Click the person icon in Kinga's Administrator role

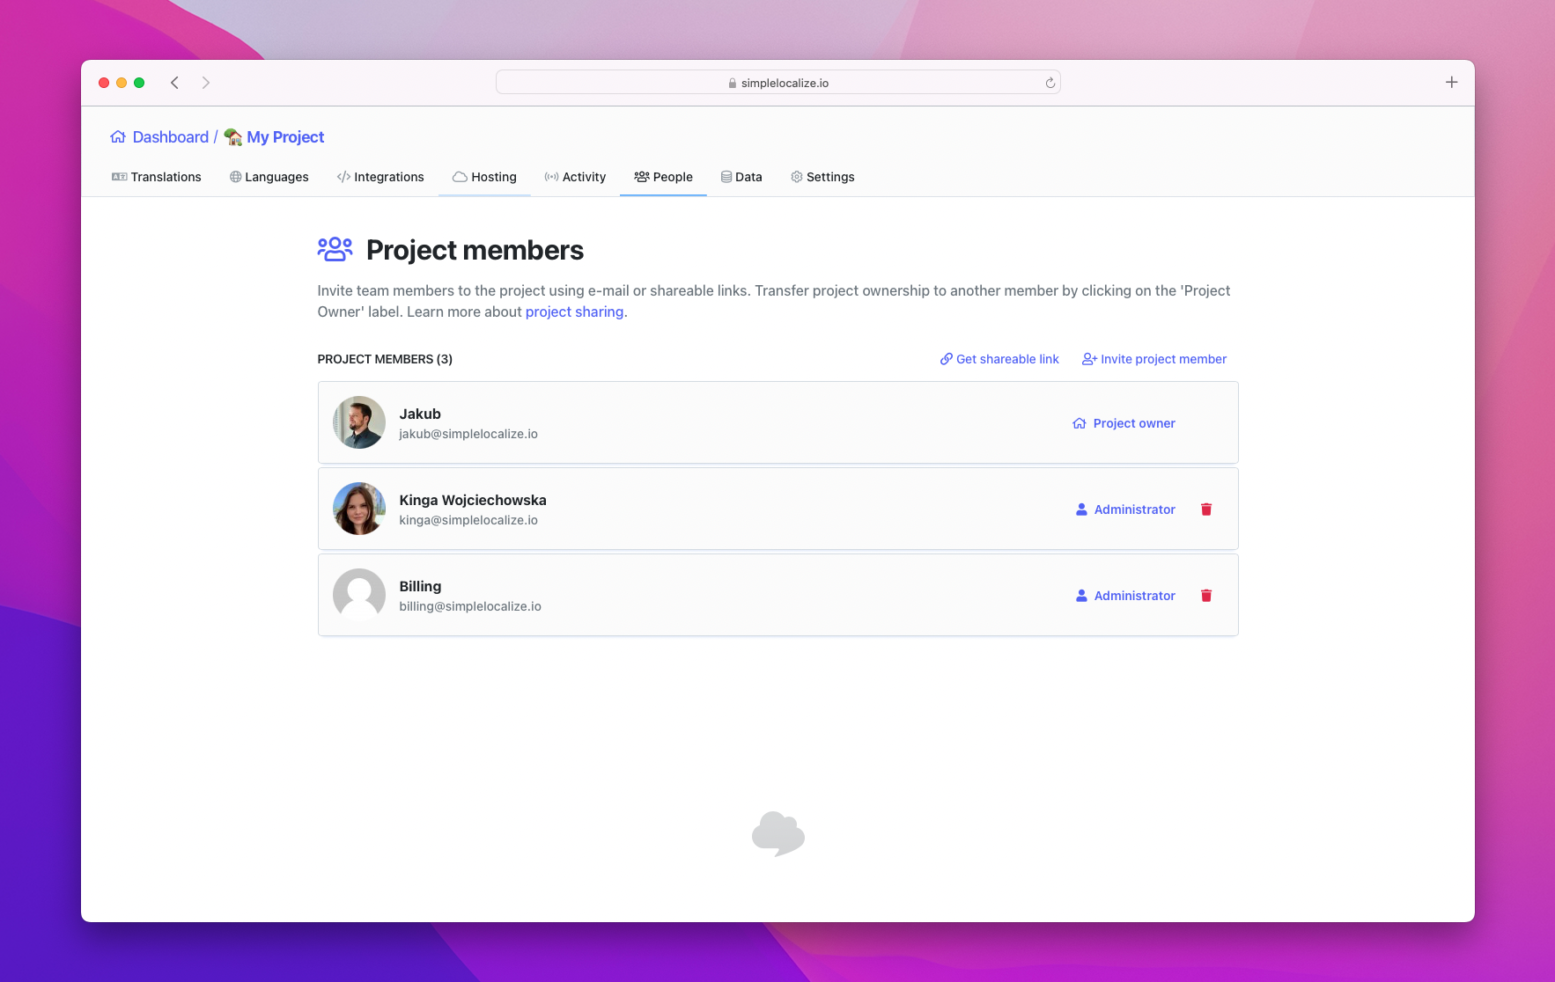[x=1081, y=509]
